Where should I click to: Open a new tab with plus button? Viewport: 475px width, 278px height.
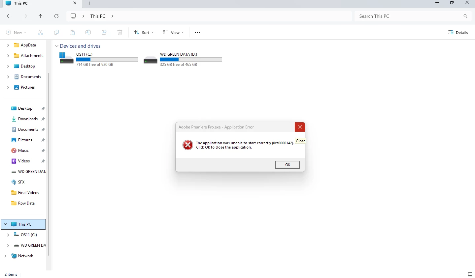tap(89, 3)
